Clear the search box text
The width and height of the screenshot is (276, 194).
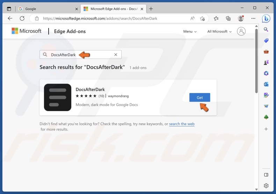(x=116, y=55)
